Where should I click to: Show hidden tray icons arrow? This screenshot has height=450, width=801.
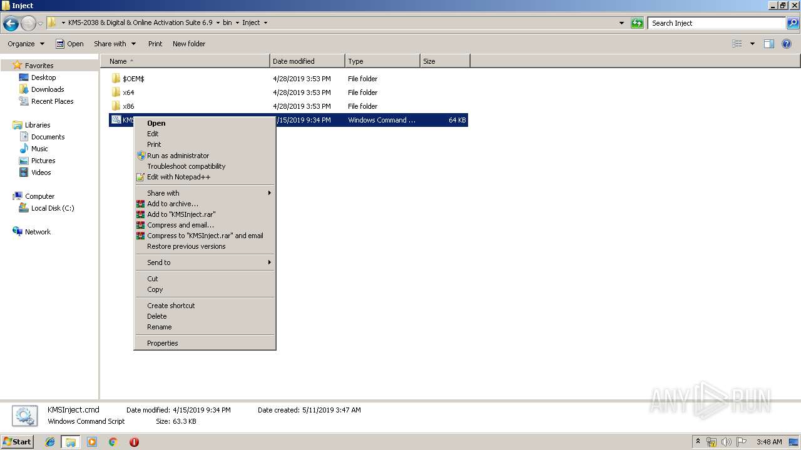click(698, 442)
